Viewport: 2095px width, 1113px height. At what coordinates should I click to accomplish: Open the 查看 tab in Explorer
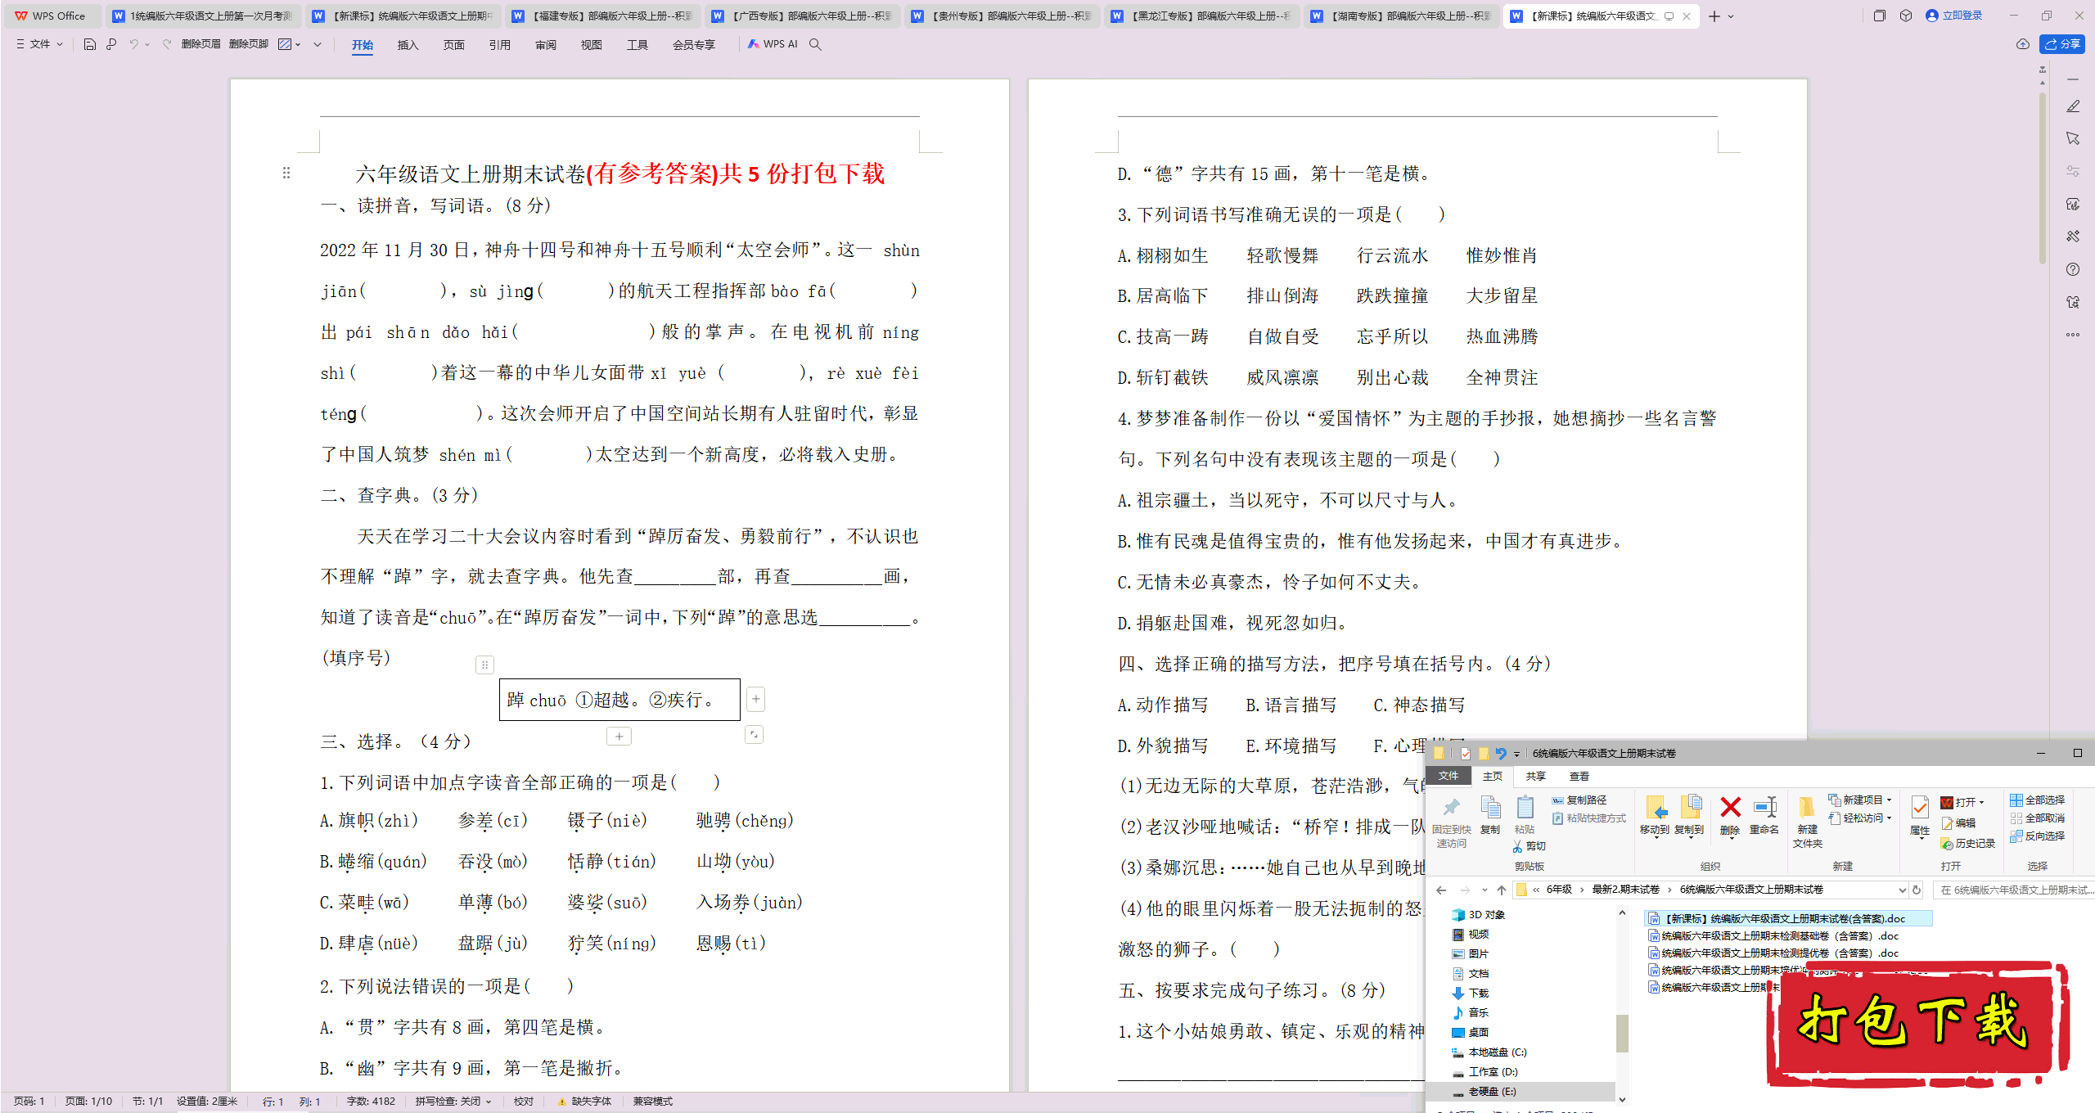pos(1579,776)
